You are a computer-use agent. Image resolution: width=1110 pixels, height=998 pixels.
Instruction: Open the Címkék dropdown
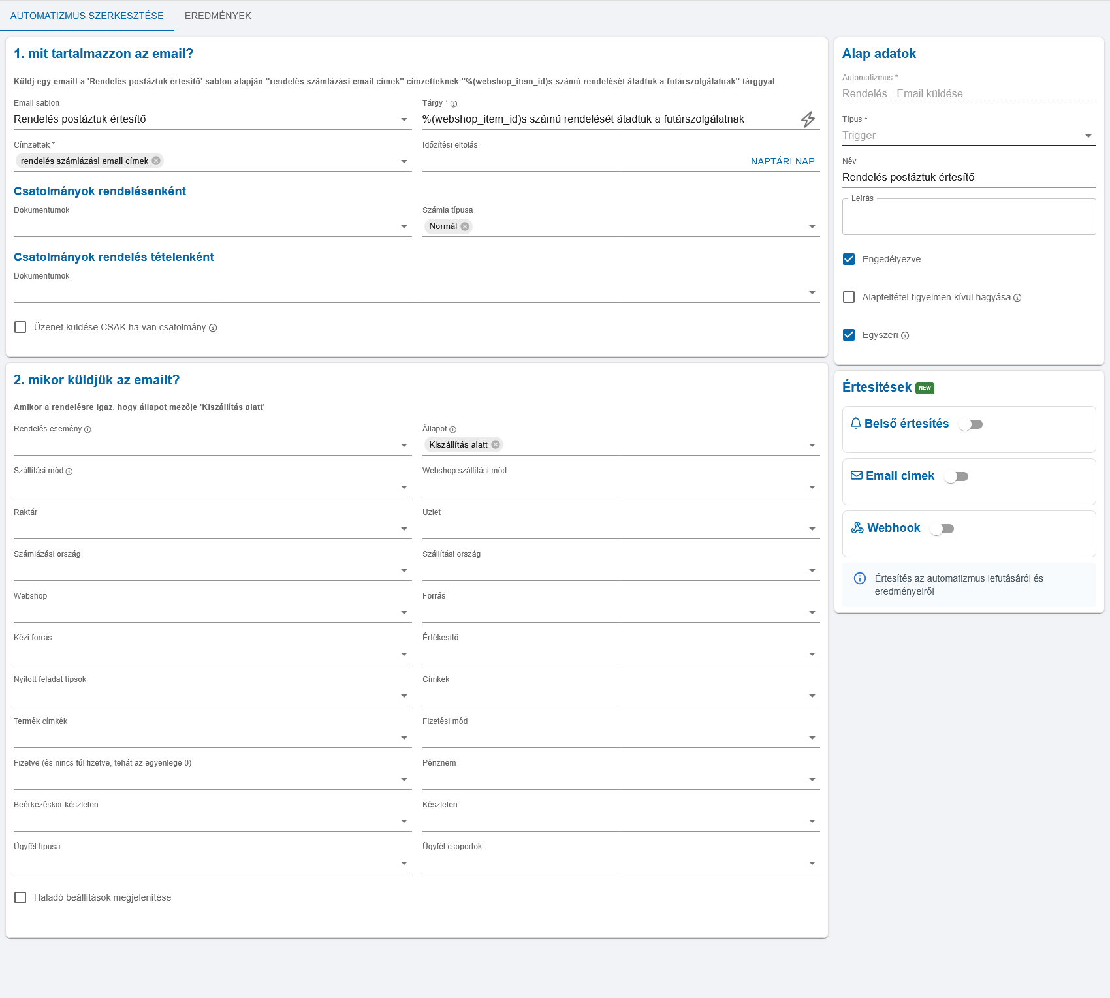click(x=621, y=696)
